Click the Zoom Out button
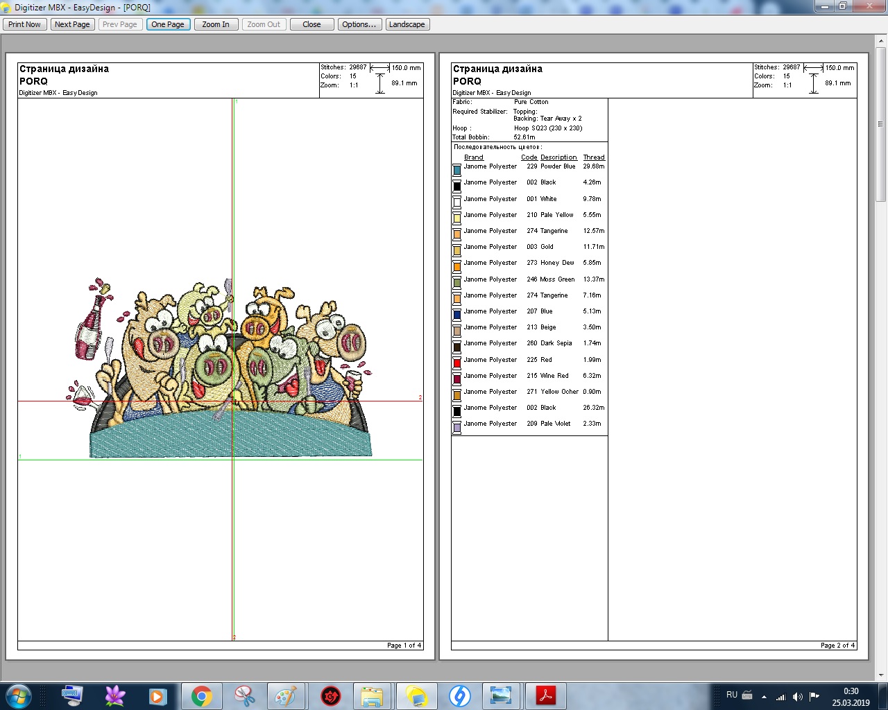The image size is (888, 710). pos(264,24)
